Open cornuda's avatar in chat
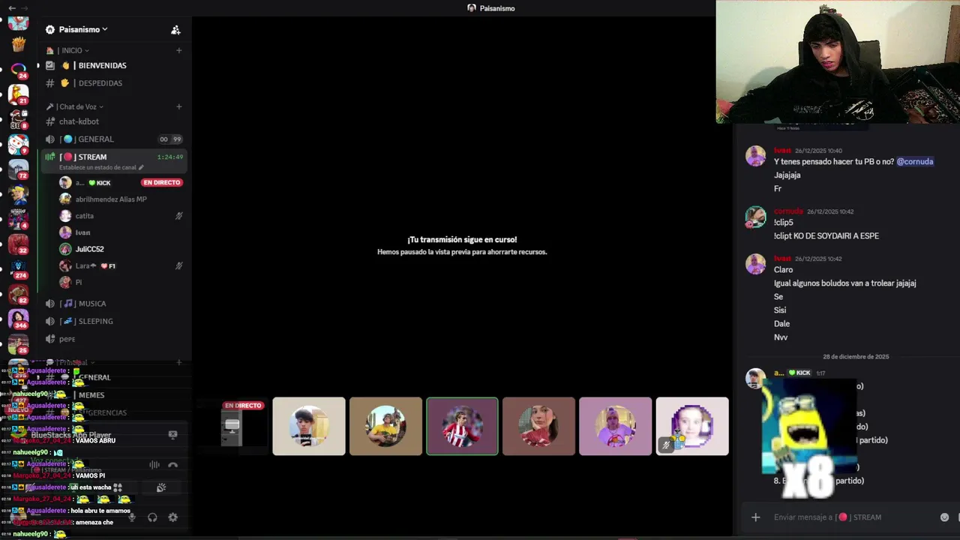 [x=755, y=217]
